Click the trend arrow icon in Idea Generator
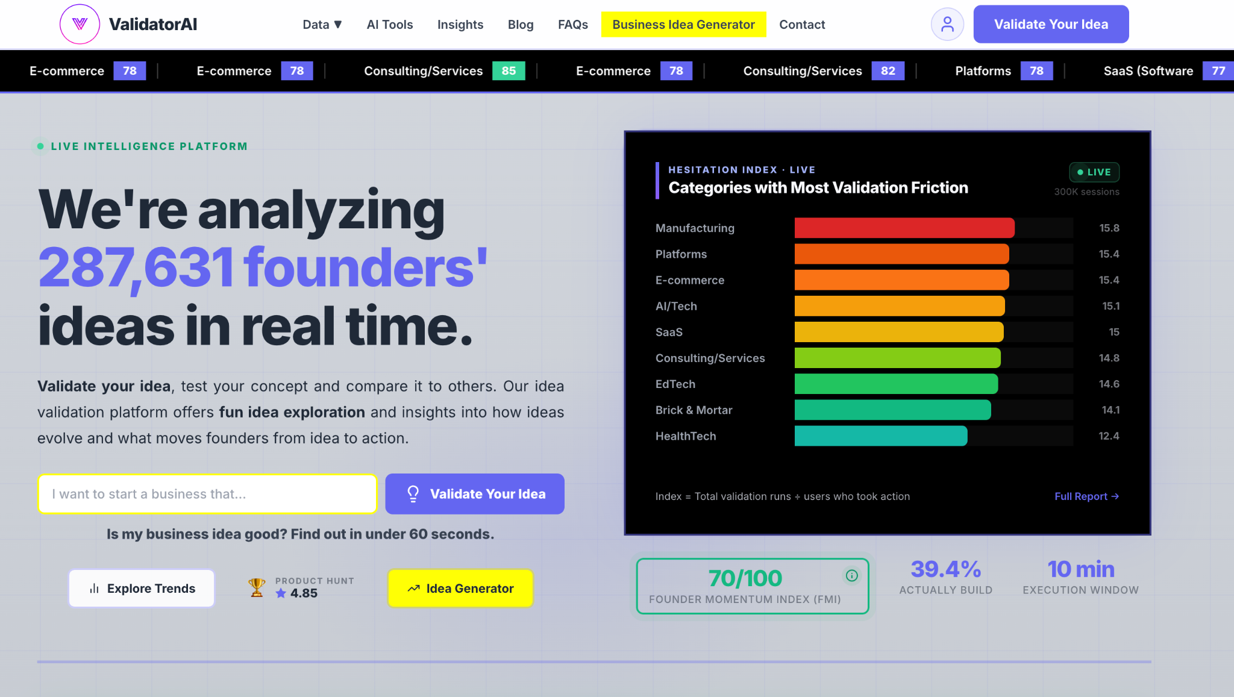 click(x=413, y=589)
